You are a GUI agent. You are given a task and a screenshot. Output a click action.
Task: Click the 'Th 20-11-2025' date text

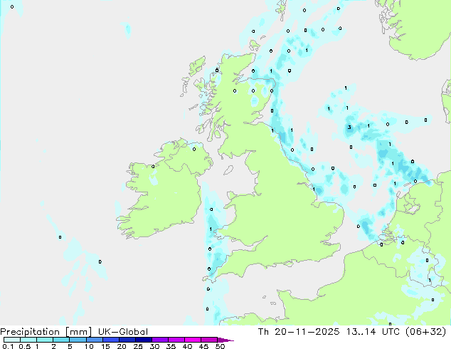(x=299, y=332)
